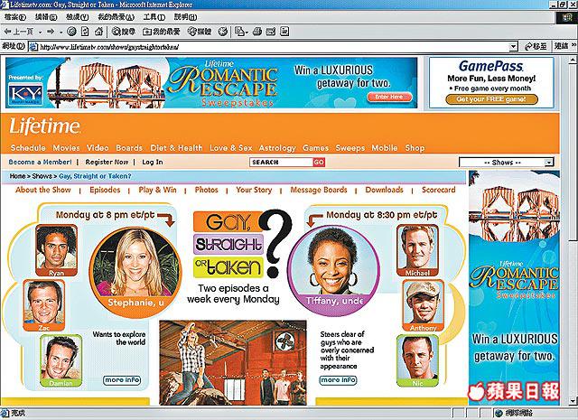Open the History clock icon
578x420 pixels.
click(223, 32)
